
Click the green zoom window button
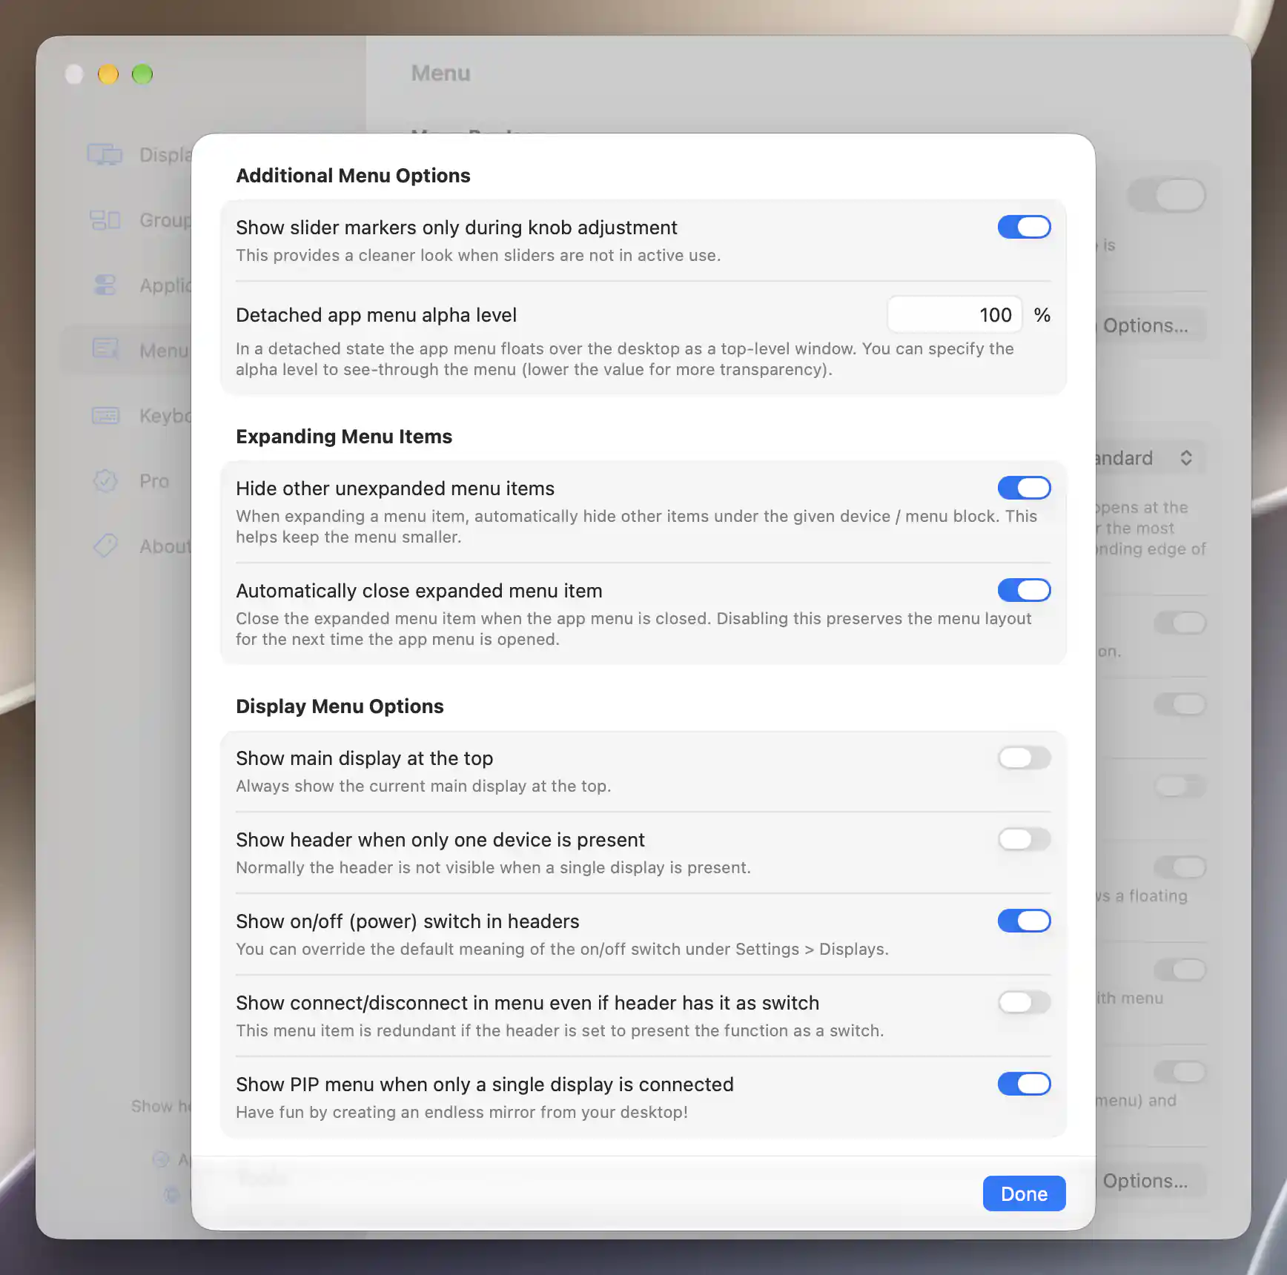tap(142, 74)
